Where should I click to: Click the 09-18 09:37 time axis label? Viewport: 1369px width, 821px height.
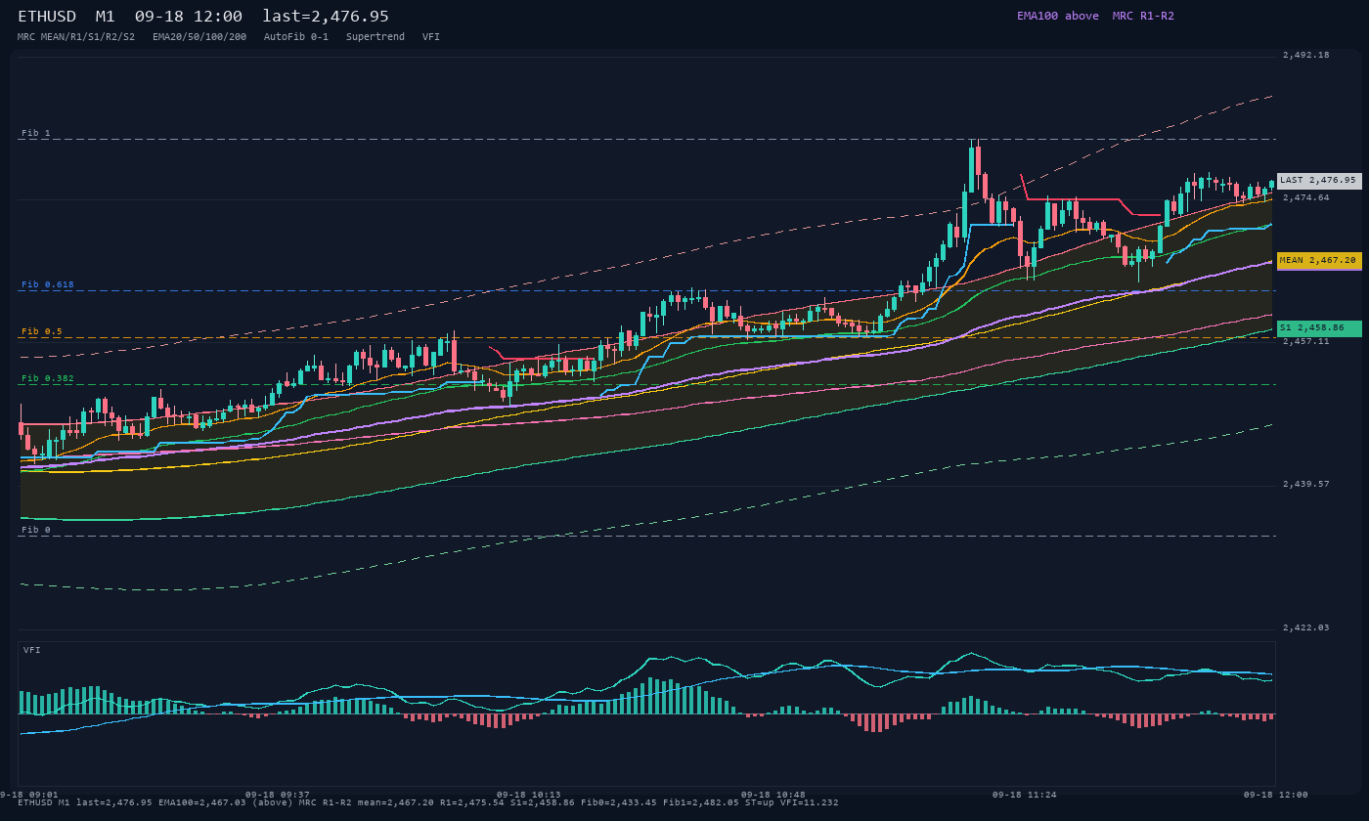coord(278,795)
